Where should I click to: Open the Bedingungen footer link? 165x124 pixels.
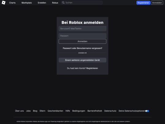coord(79,111)
